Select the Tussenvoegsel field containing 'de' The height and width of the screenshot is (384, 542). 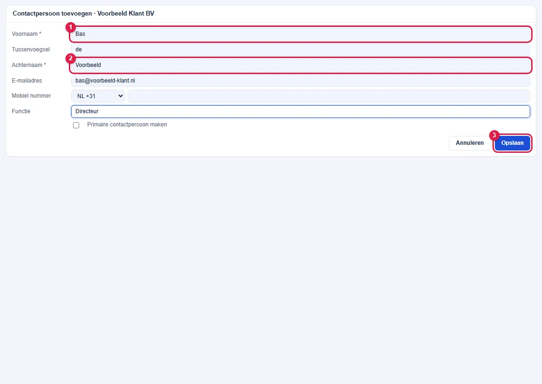click(300, 50)
